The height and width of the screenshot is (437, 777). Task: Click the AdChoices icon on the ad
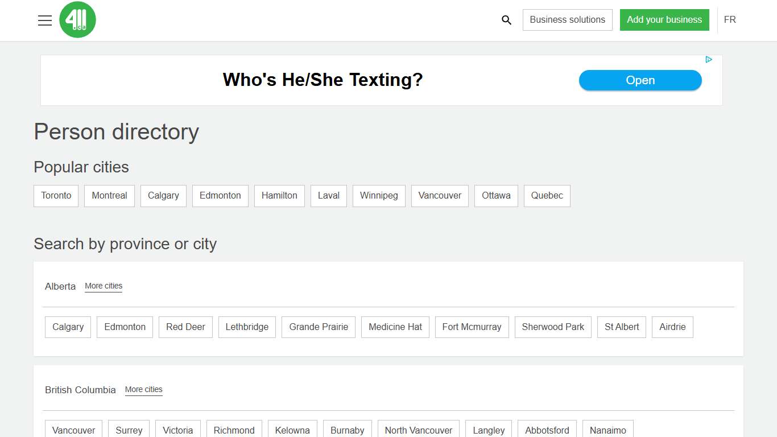coord(709,60)
